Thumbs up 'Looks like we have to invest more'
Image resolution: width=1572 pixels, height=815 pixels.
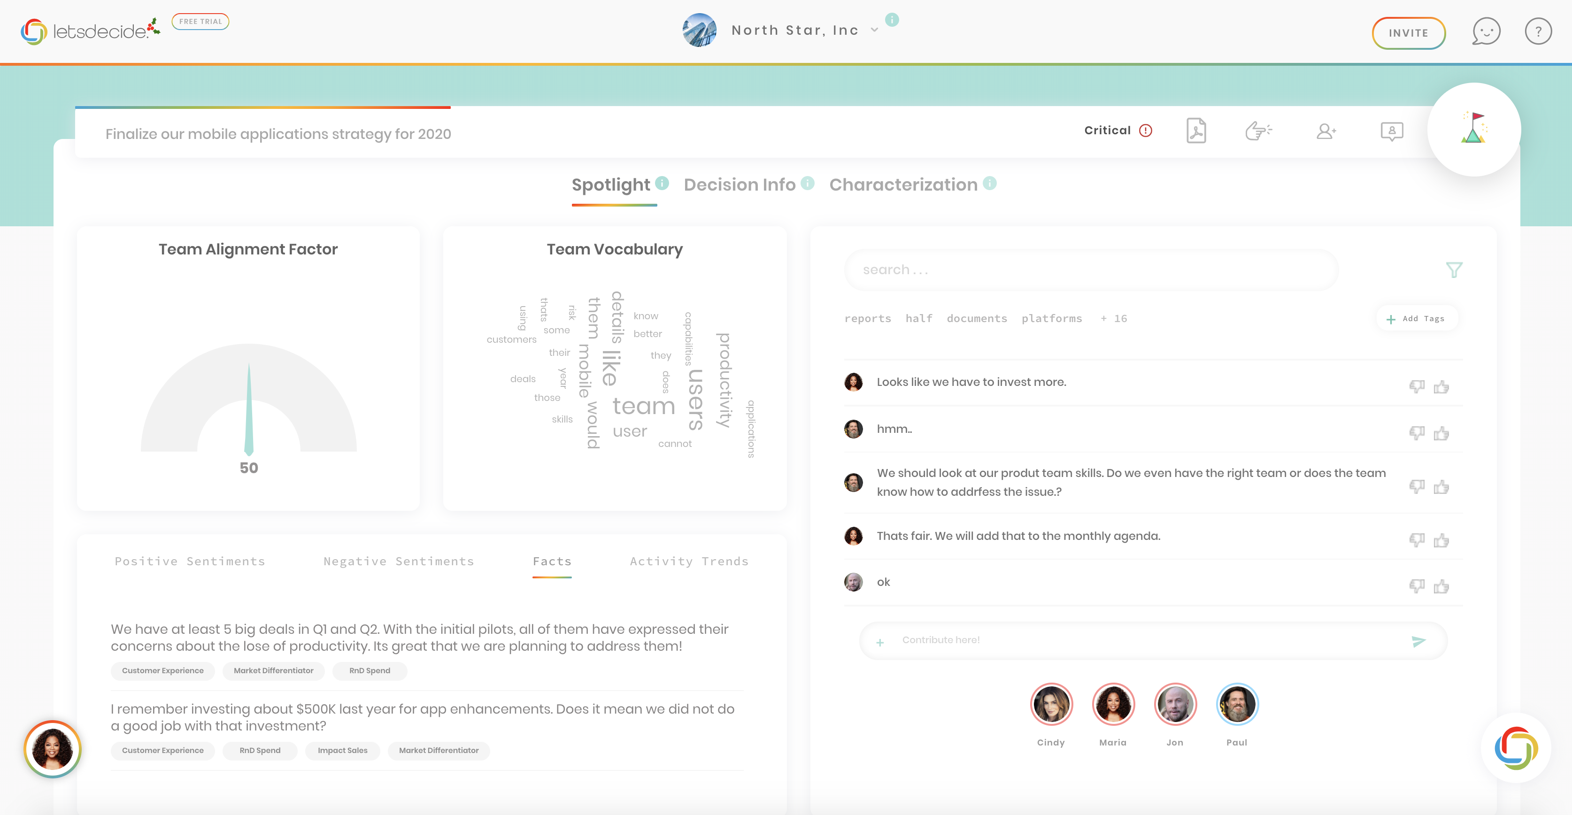click(1441, 387)
